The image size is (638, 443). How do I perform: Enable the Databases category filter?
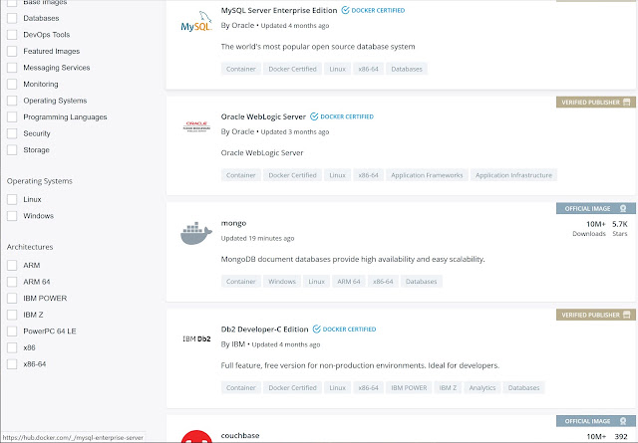[12, 18]
